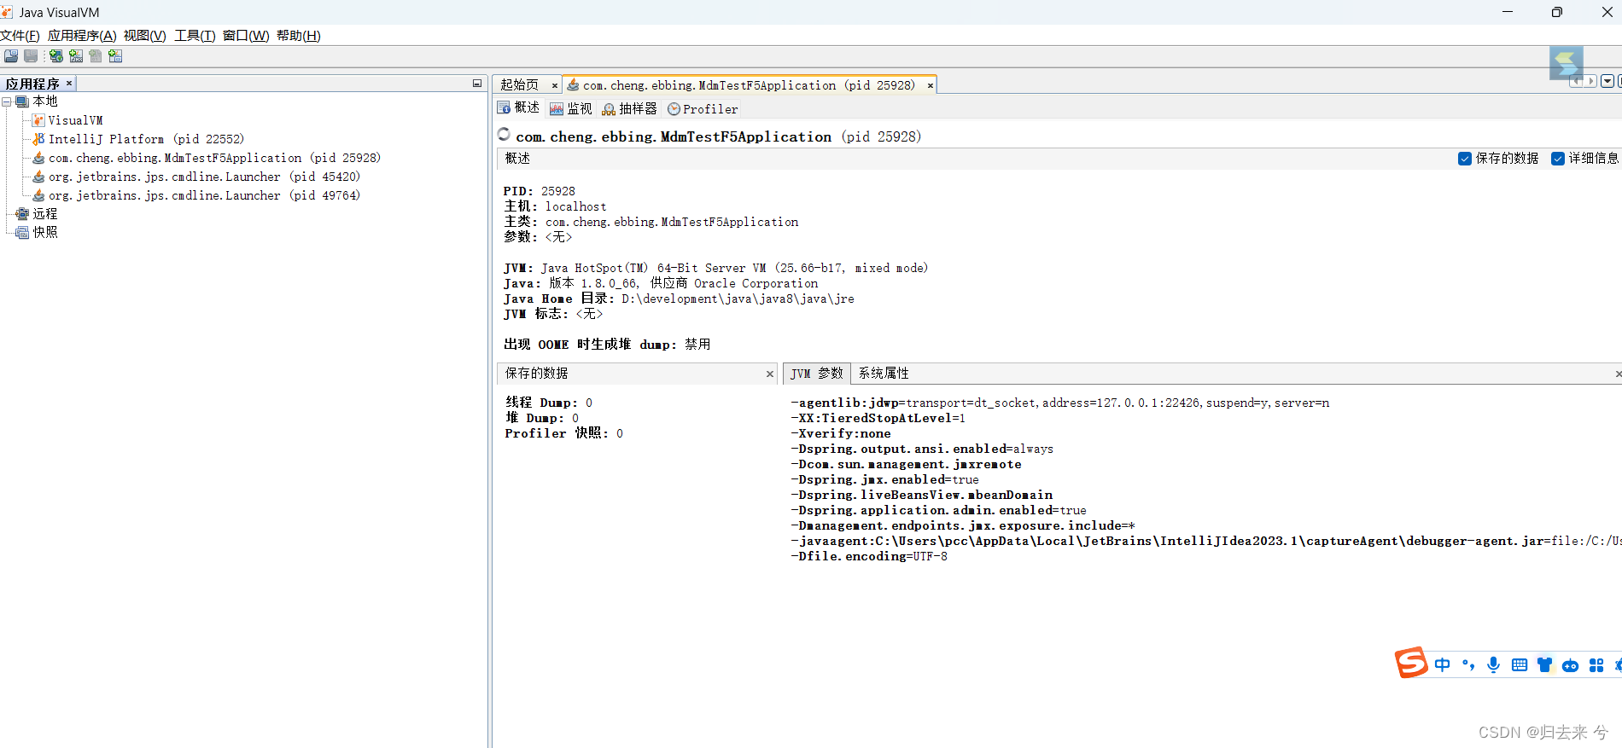1622x748 pixels.
Task: Select MdmTestF5Application (pid 25928) tree row
Action: 214,158
